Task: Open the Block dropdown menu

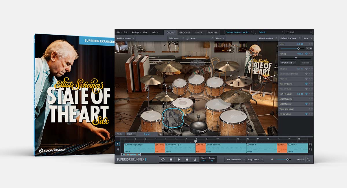Action: 131,134
